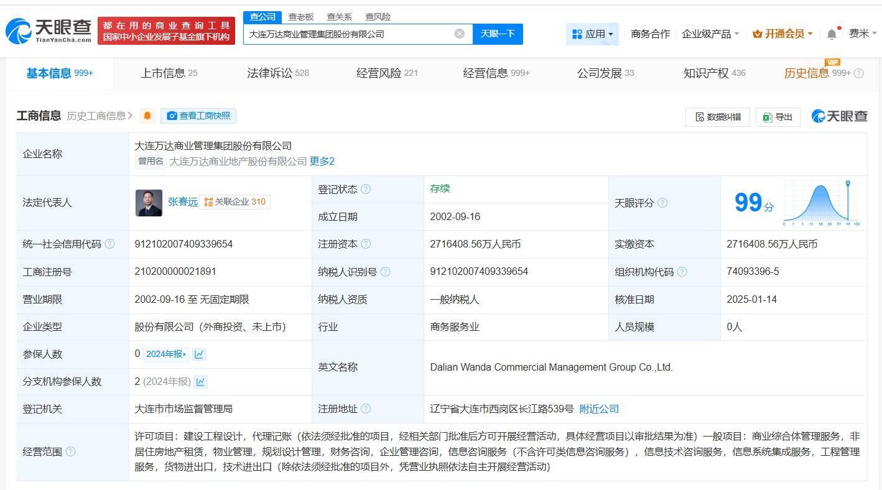Image resolution: width=882 pixels, height=490 pixels.
Task: Click legal representative 张春远 photo
Action: [x=149, y=203]
